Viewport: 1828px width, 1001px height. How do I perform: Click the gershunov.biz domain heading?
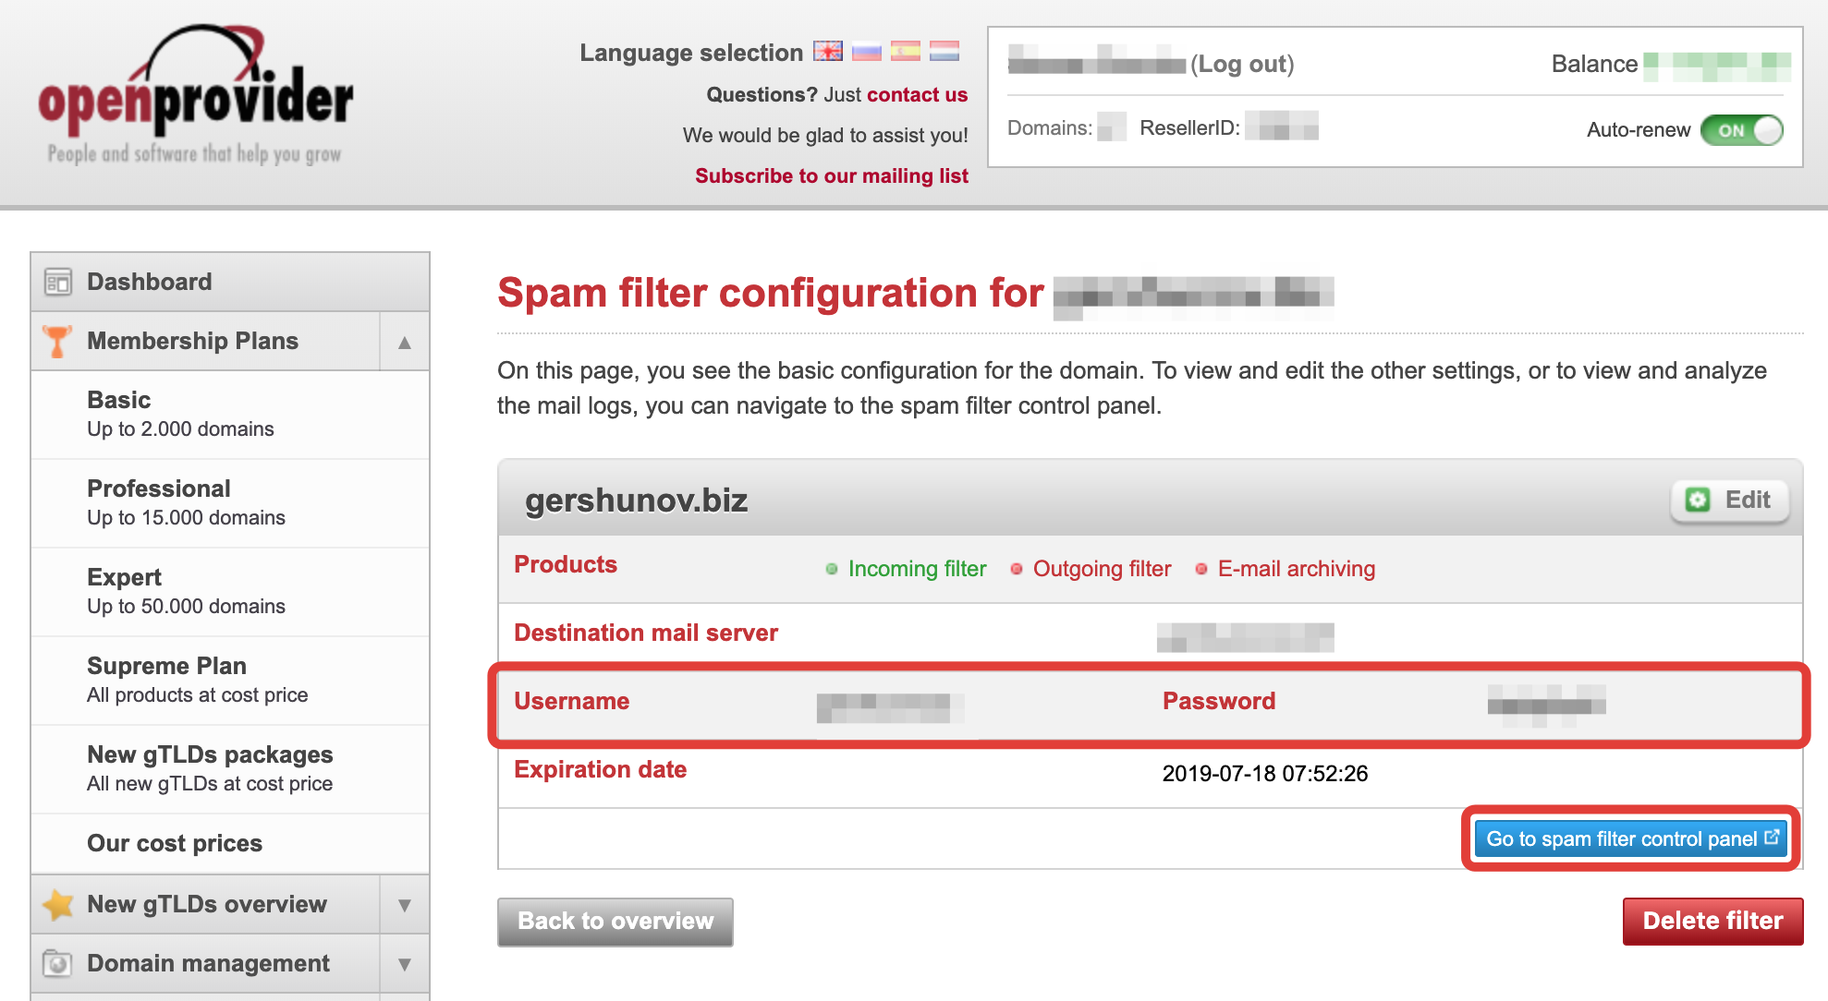coord(637,500)
